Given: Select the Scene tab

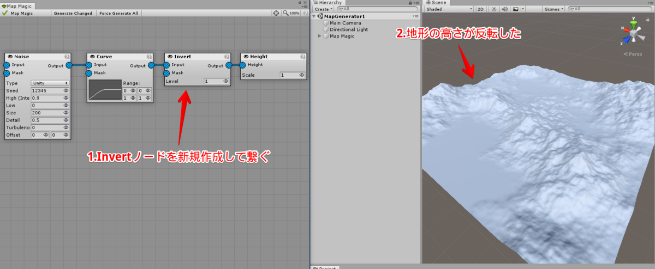Looking at the screenshot, I should [437, 3].
